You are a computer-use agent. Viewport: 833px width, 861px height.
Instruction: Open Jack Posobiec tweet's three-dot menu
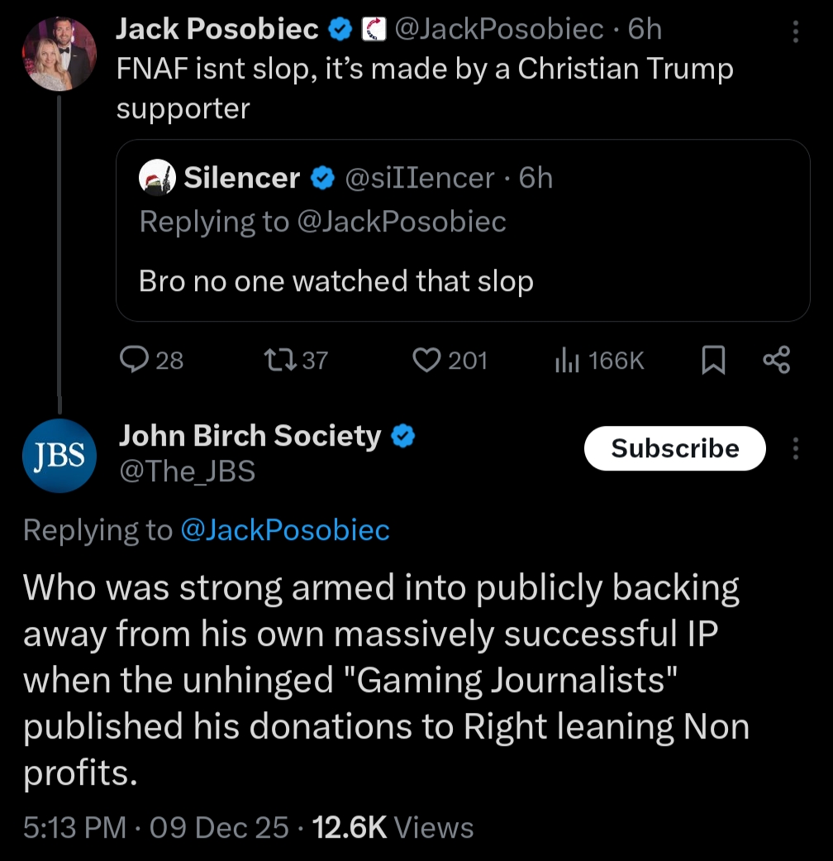click(796, 31)
